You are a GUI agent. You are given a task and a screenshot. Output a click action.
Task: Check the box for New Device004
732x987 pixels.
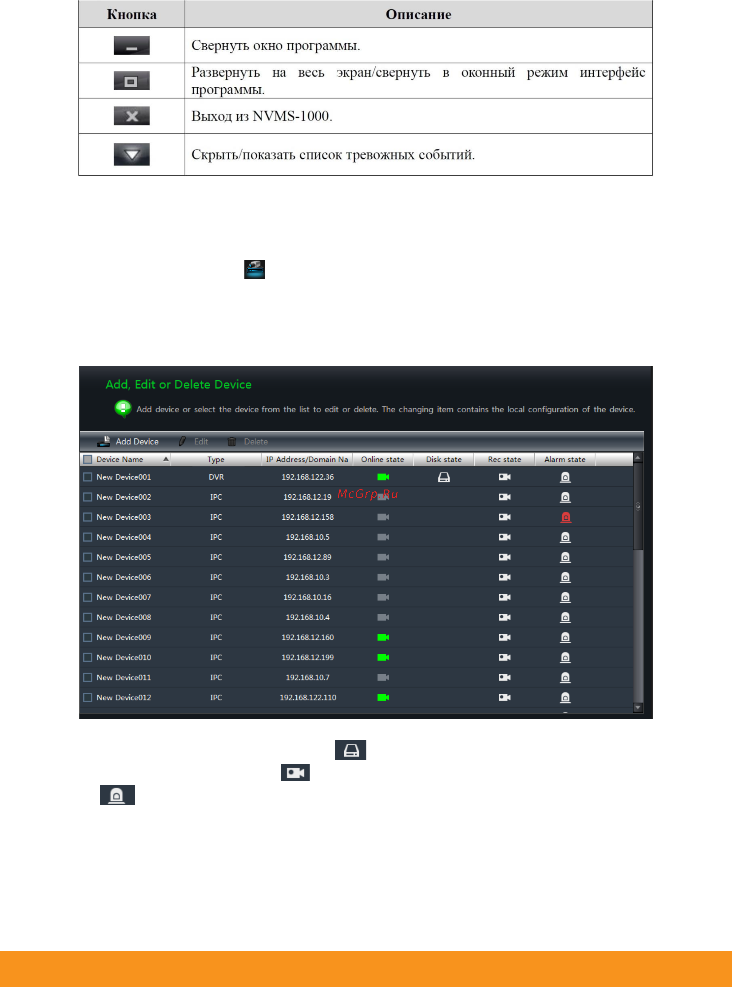coord(88,537)
